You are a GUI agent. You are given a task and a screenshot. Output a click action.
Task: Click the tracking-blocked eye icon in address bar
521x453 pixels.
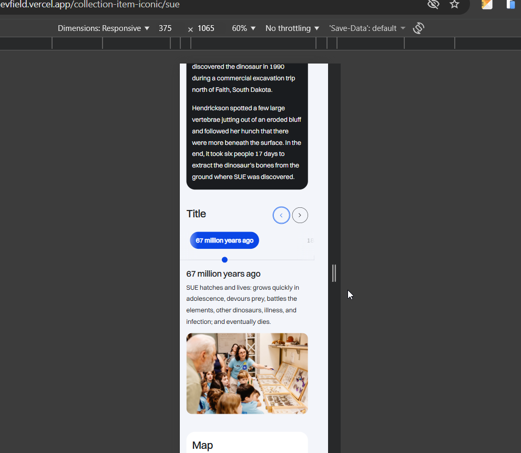tap(433, 4)
